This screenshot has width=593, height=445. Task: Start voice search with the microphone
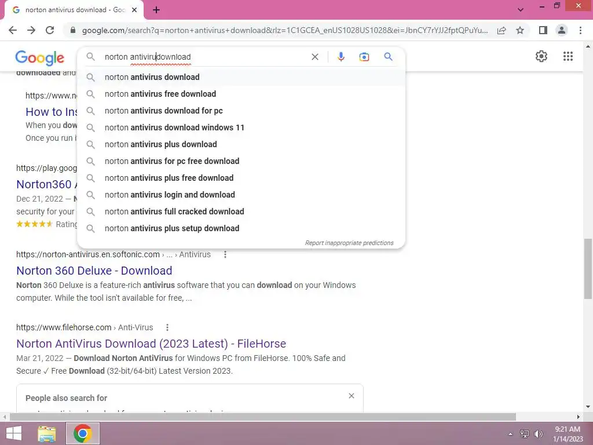(341, 57)
